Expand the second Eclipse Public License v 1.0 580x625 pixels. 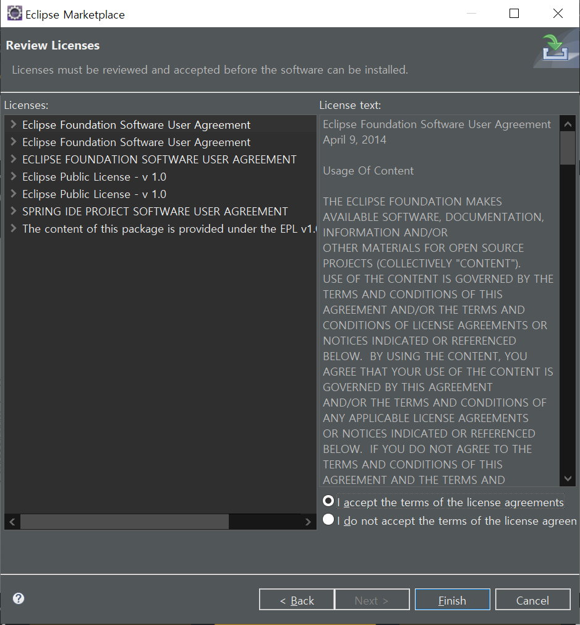[13, 193]
